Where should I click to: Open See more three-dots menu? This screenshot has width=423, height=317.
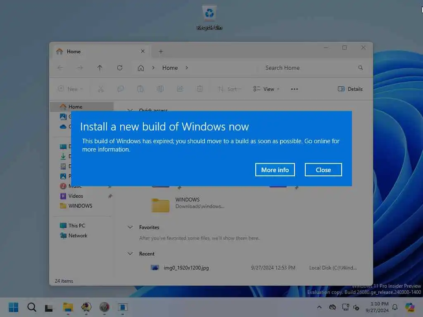[294, 89]
